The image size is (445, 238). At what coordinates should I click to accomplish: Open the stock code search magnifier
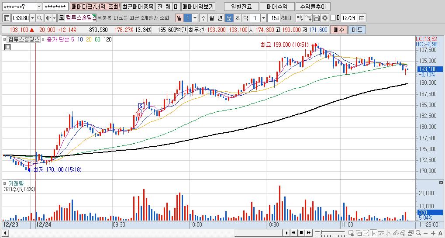[x=40, y=18]
